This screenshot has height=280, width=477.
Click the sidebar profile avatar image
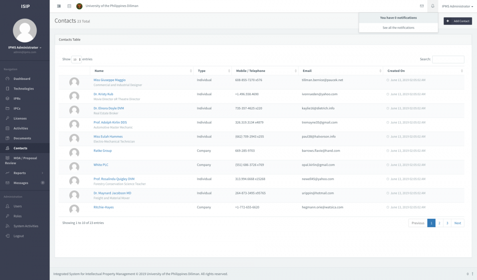tap(25, 30)
